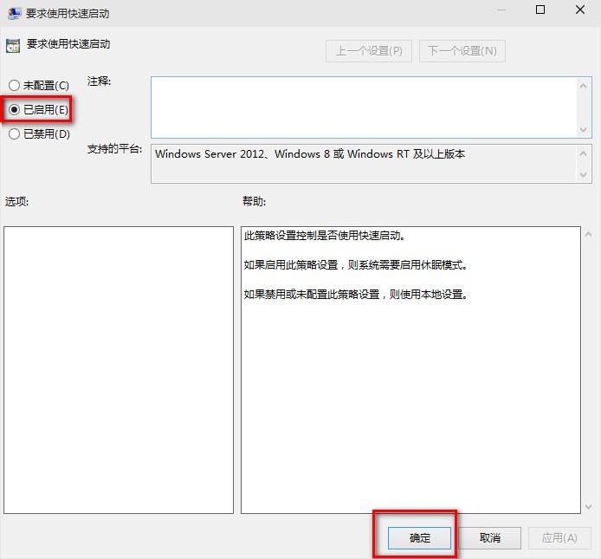The height and width of the screenshot is (559, 601).
Task: Go to 上一个设置(P)
Action: (369, 50)
